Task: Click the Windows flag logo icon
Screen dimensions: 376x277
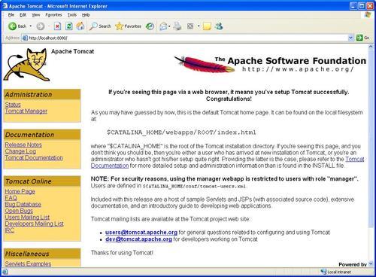Action: (x=368, y=14)
